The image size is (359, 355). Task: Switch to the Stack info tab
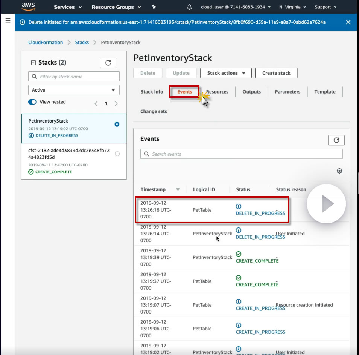click(152, 92)
